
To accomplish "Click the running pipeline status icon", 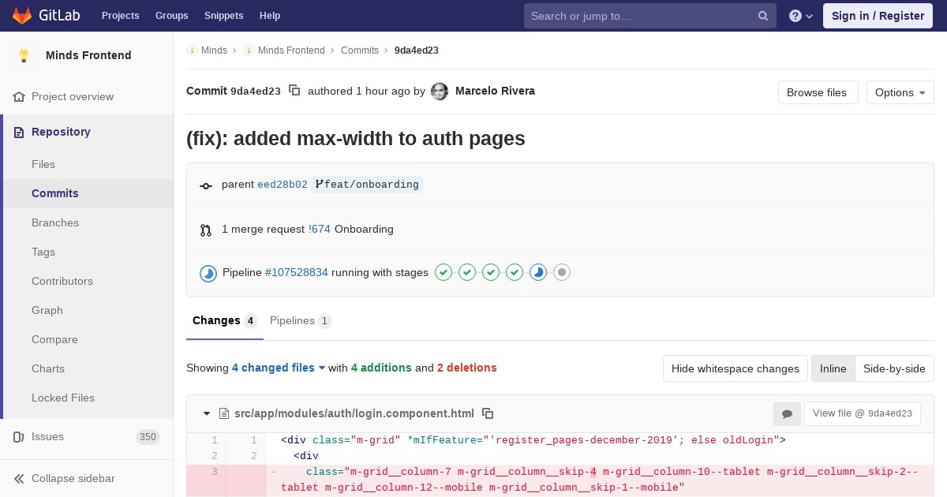I will pyautogui.click(x=208, y=273).
